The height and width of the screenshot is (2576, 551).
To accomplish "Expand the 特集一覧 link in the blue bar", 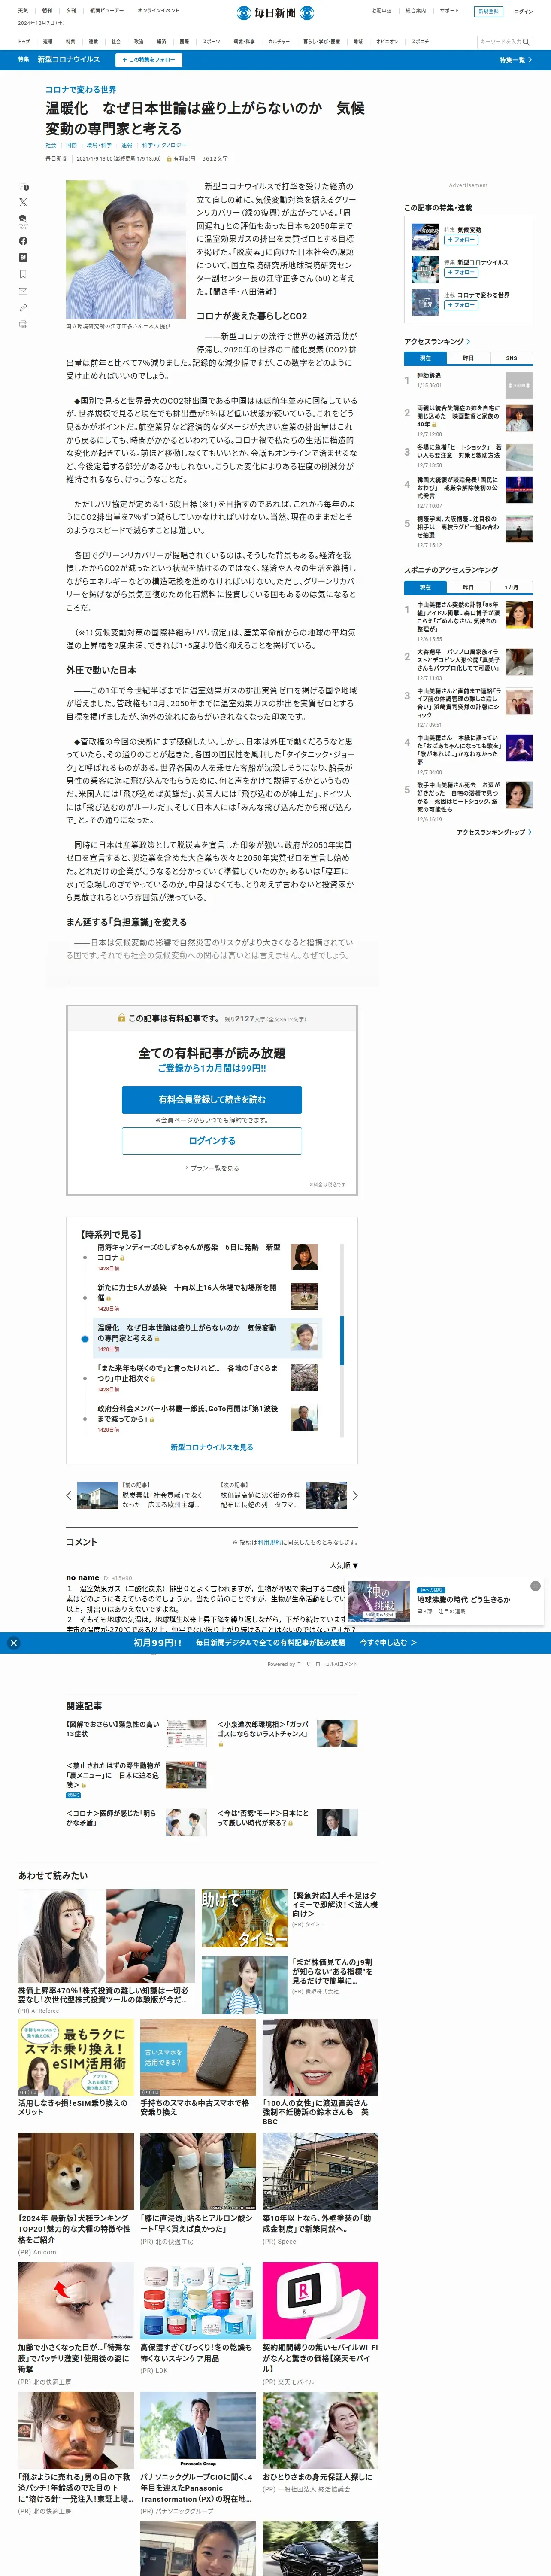I will tap(515, 60).
